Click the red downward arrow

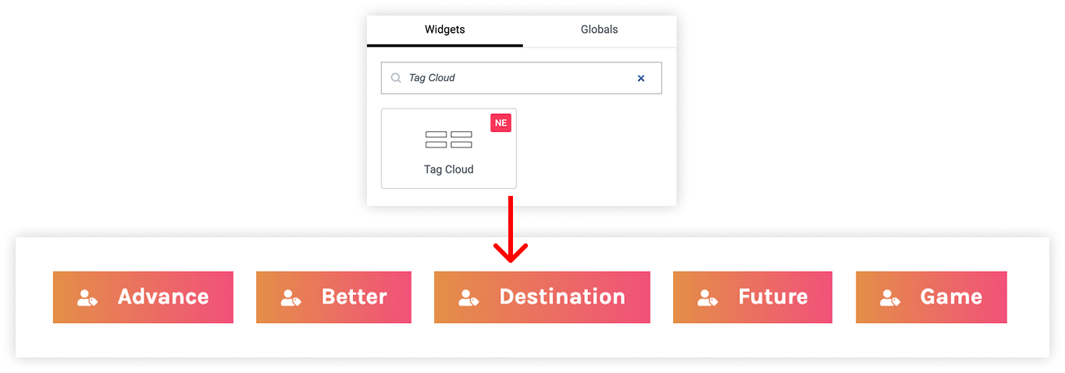click(x=510, y=229)
